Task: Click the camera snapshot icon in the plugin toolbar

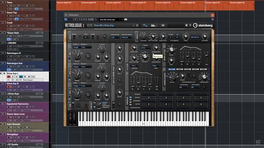Action: tap(126, 19)
